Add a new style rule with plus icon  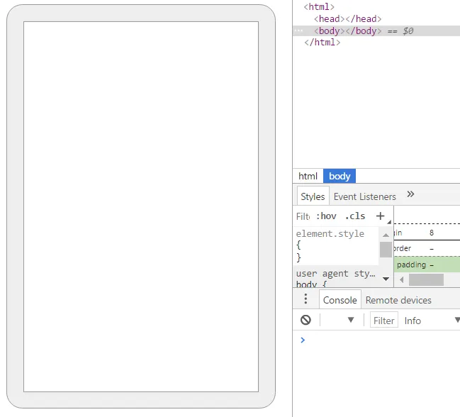coord(380,216)
